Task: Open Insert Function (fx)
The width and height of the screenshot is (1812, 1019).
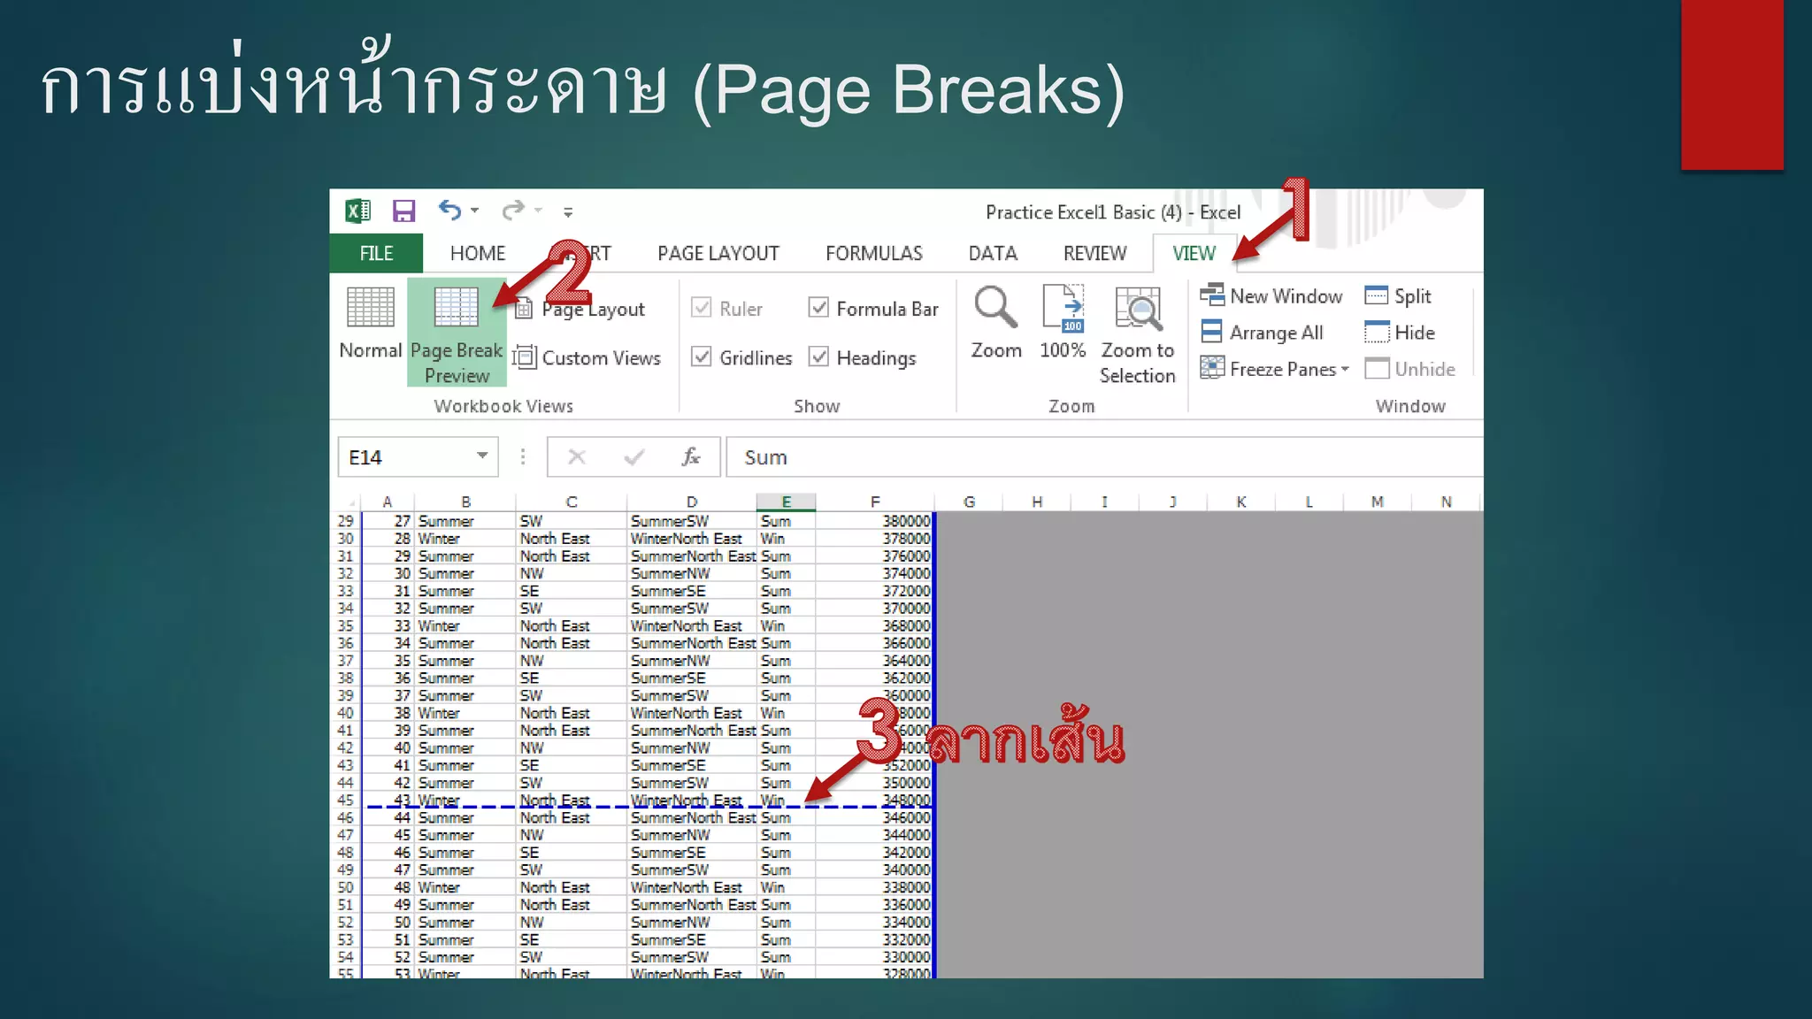Action: click(691, 456)
